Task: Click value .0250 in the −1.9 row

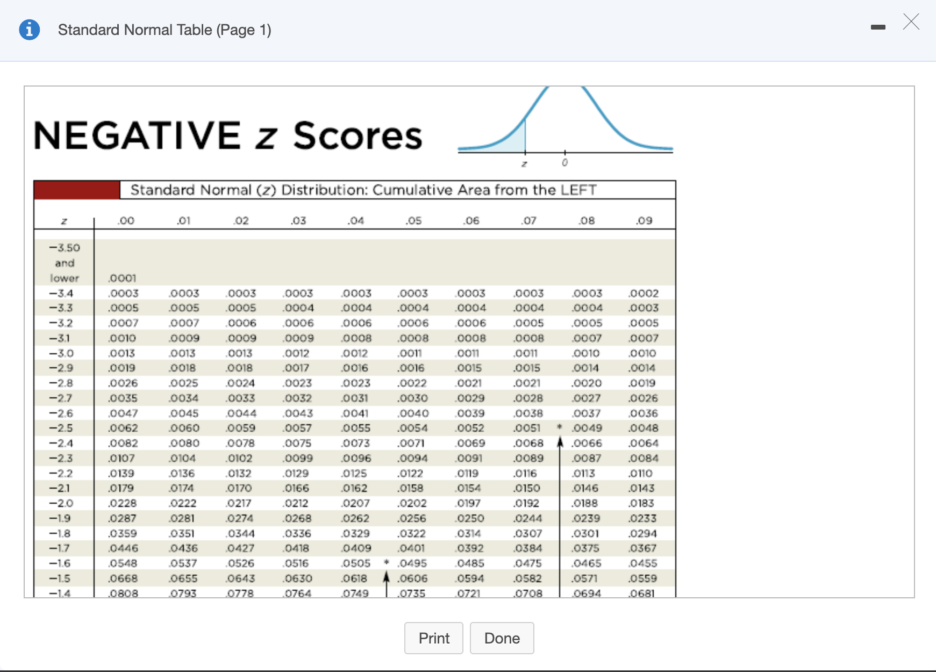Action: 470,519
